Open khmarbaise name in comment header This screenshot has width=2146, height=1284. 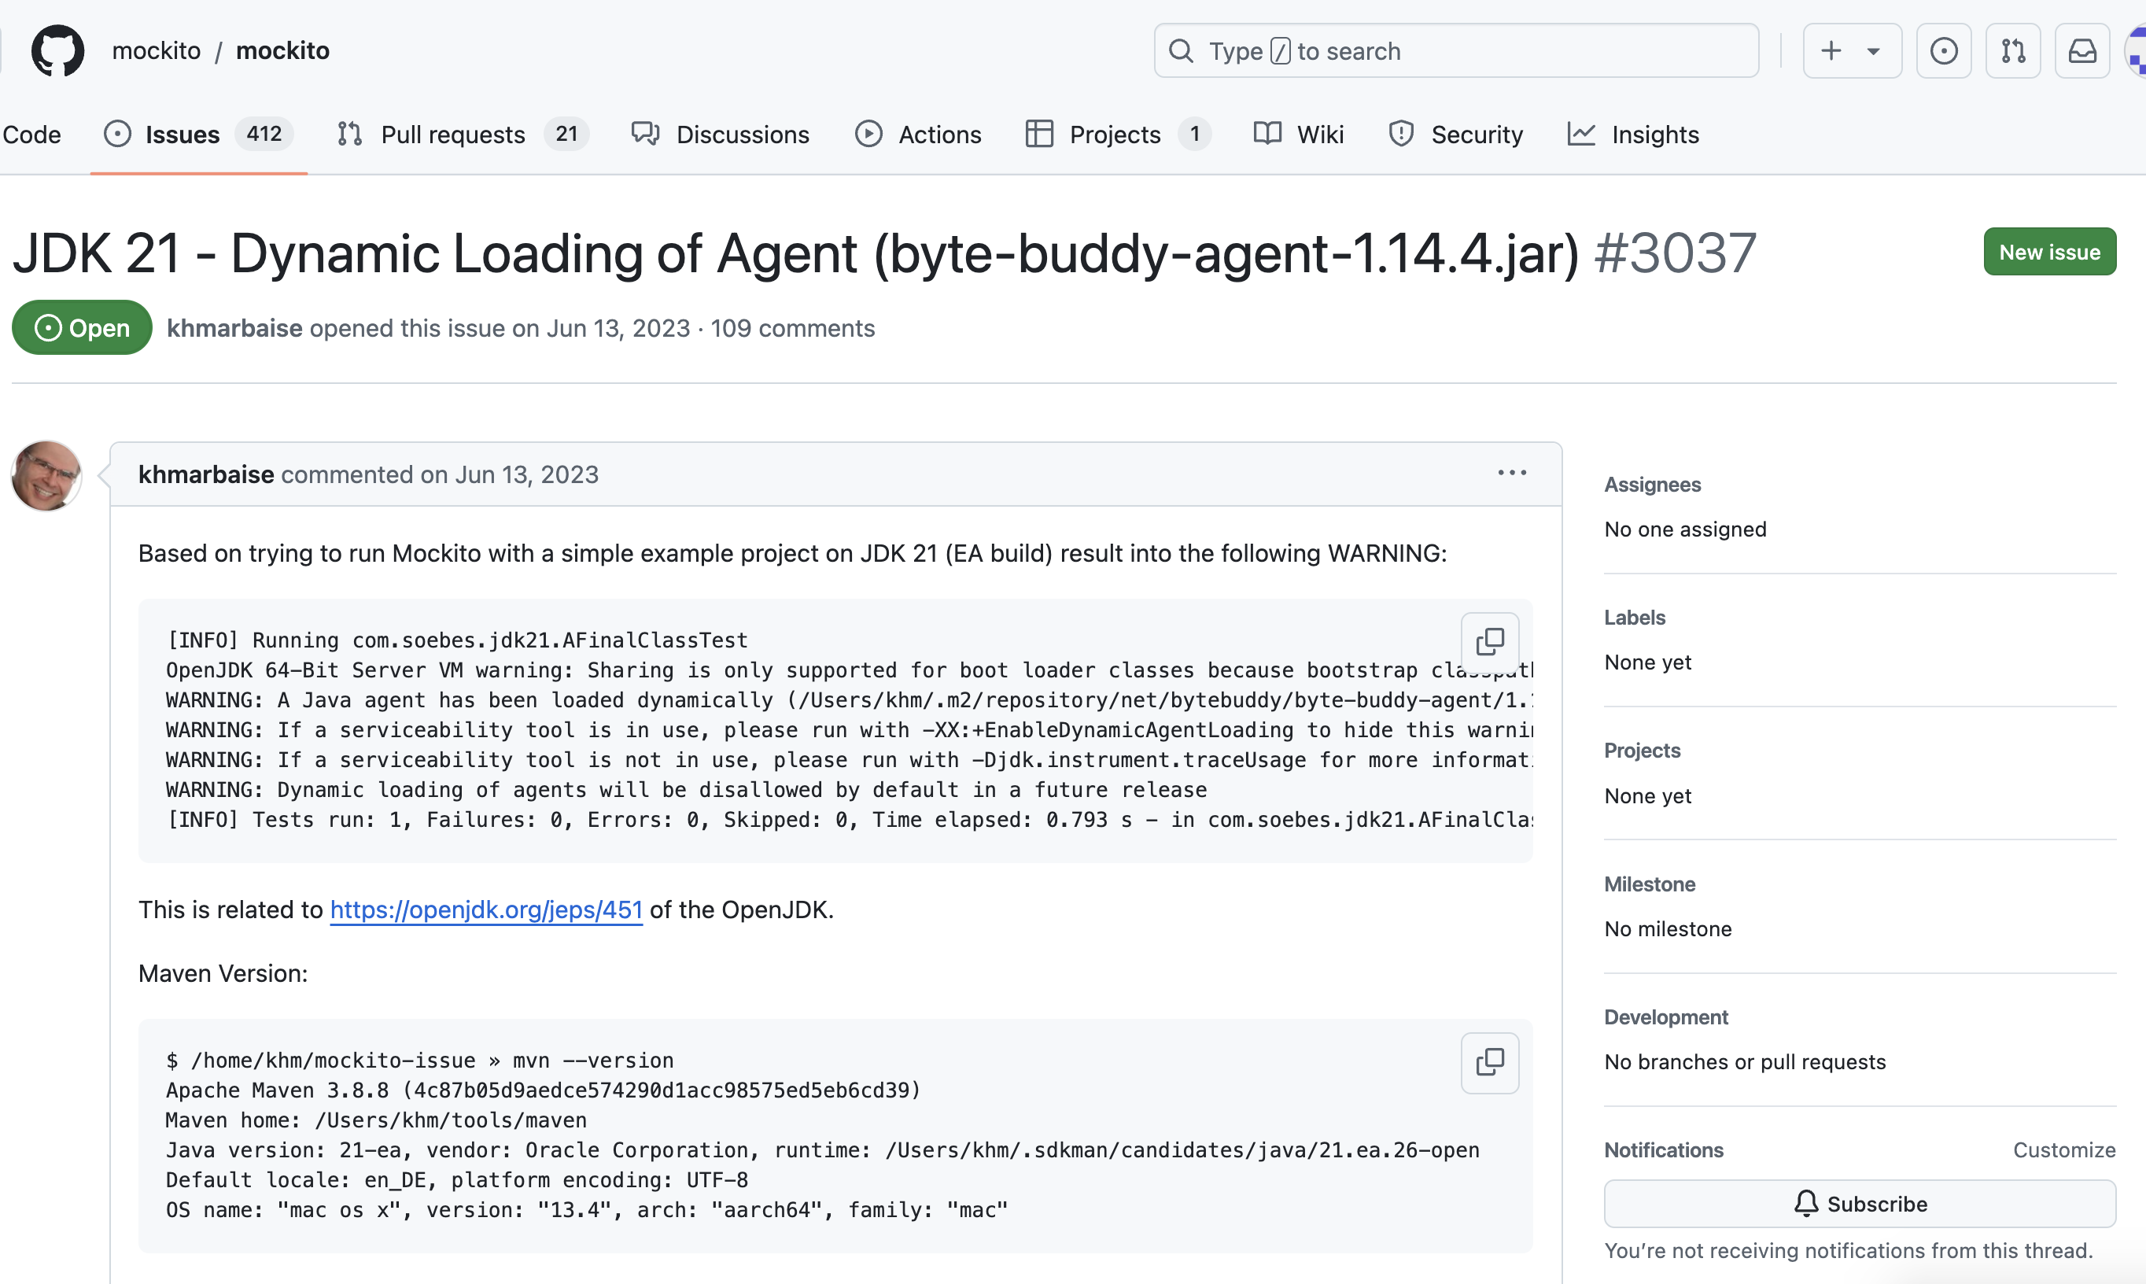[206, 474]
